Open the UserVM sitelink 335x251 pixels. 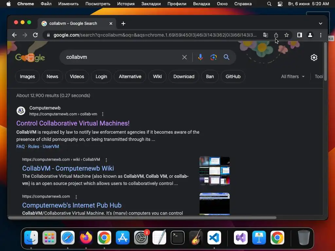pyautogui.click(x=51, y=147)
